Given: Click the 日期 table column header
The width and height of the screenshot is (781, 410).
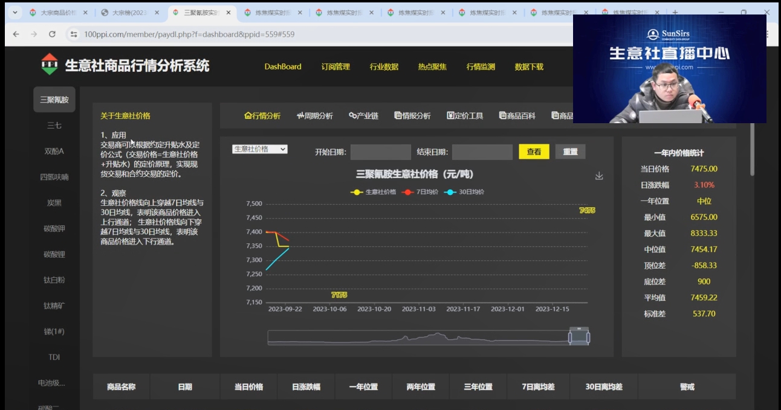Looking at the screenshot, I should 185,387.
